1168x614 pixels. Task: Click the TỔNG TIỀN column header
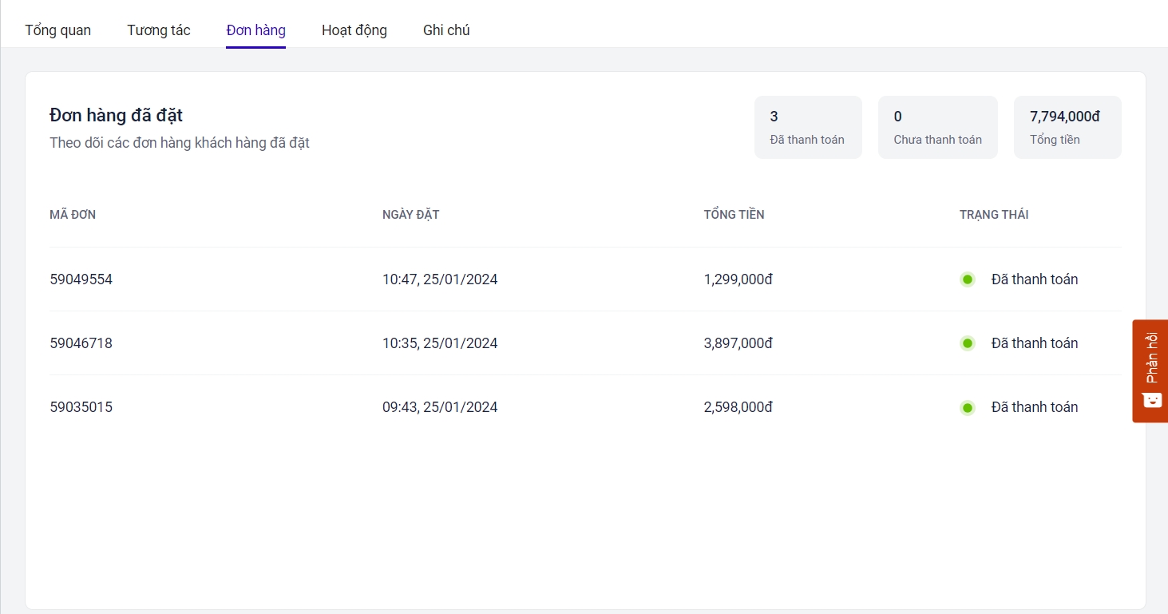(x=734, y=215)
